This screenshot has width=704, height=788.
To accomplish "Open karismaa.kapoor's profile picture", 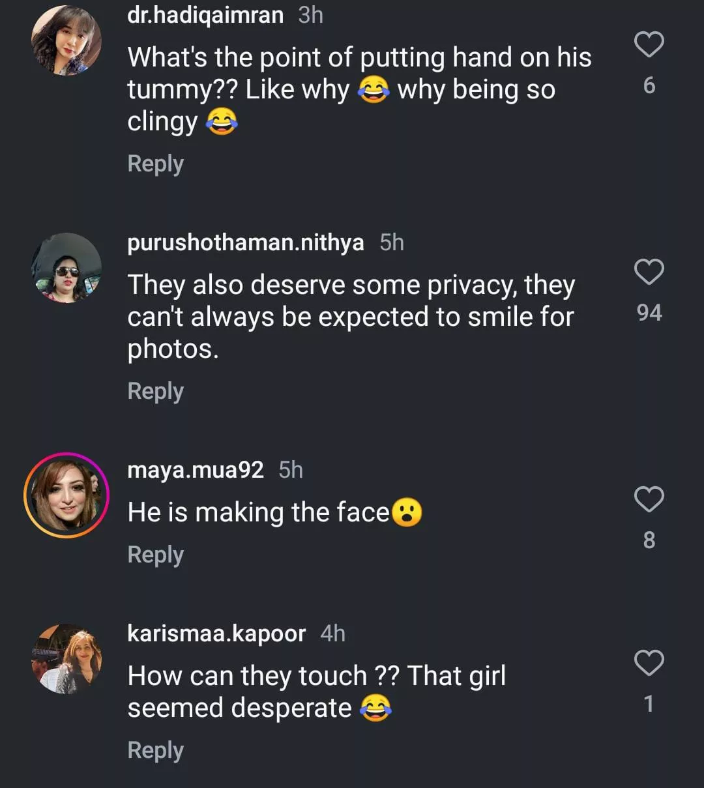I will [66, 659].
